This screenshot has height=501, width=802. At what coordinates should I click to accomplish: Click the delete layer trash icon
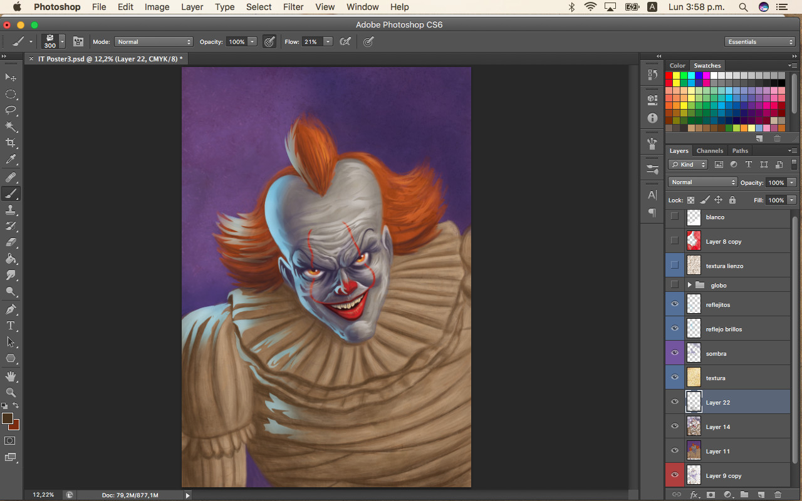pyautogui.click(x=778, y=495)
